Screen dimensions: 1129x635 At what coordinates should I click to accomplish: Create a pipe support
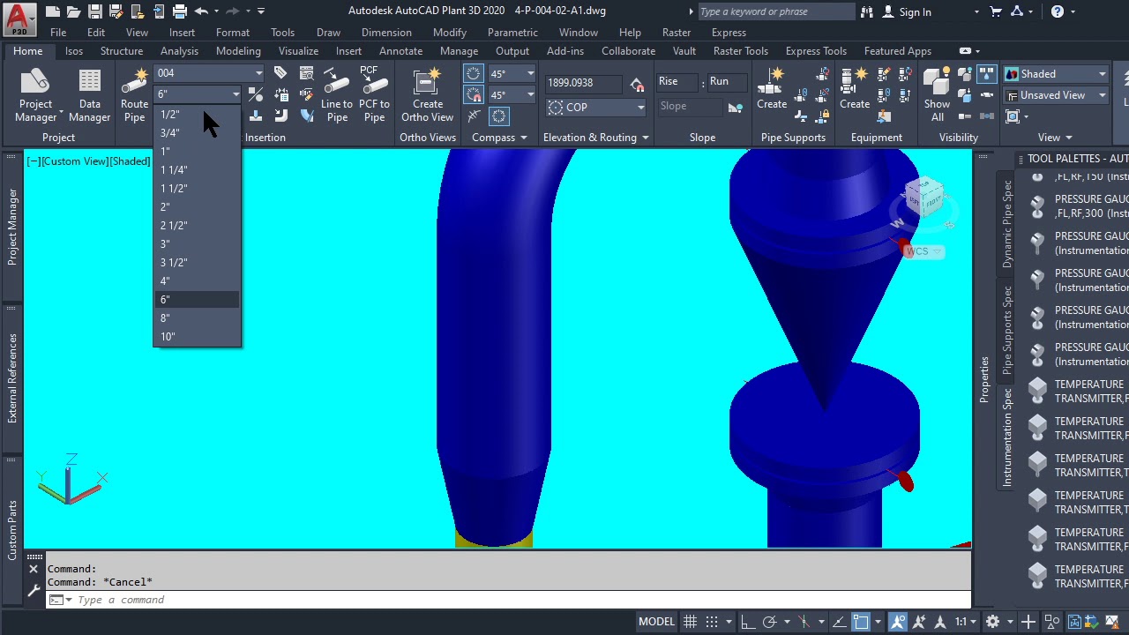(x=772, y=88)
